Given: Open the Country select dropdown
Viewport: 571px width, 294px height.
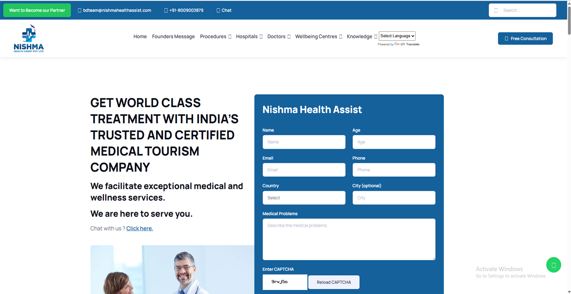Looking at the screenshot, I should pyautogui.click(x=304, y=198).
